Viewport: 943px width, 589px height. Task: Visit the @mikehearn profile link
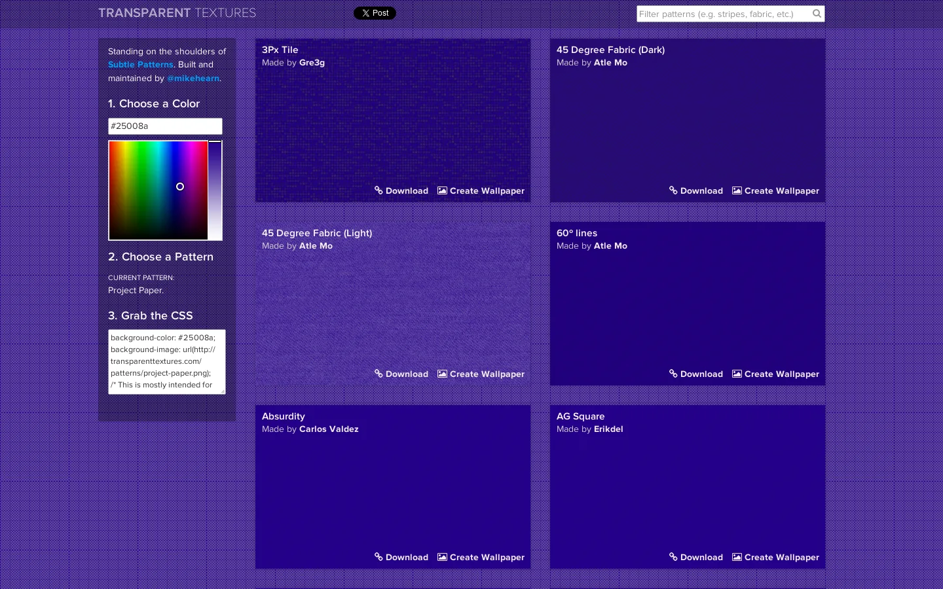coord(193,79)
